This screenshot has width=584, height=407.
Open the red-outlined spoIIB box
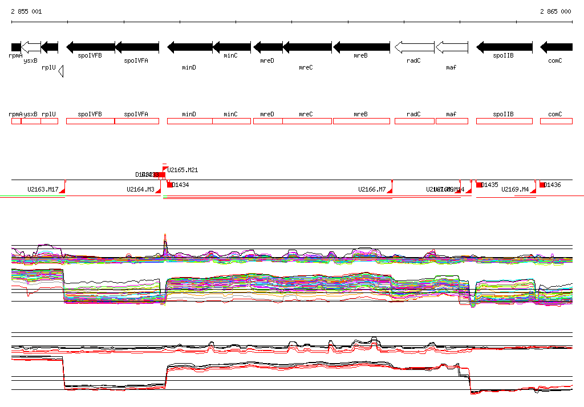click(504, 121)
